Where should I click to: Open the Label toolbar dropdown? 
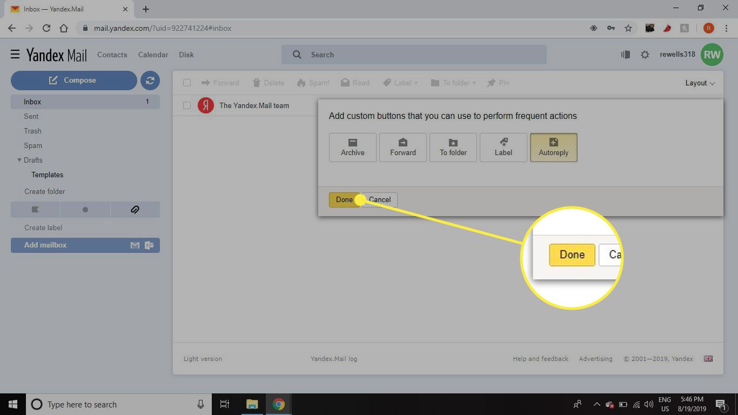pyautogui.click(x=400, y=83)
